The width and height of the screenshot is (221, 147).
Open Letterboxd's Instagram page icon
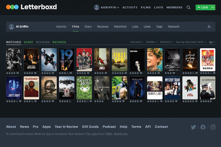click(x=213, y=127)
